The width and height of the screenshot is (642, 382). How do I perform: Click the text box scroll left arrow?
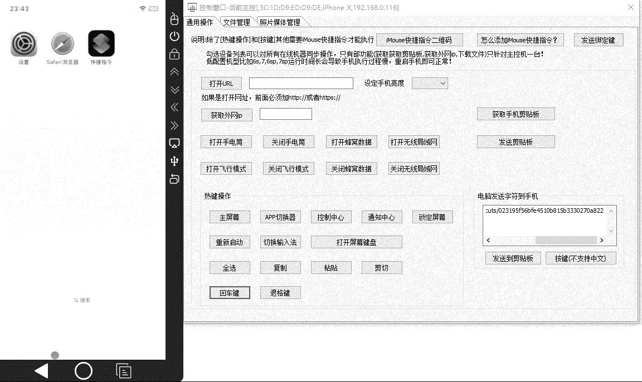point(488,240)
